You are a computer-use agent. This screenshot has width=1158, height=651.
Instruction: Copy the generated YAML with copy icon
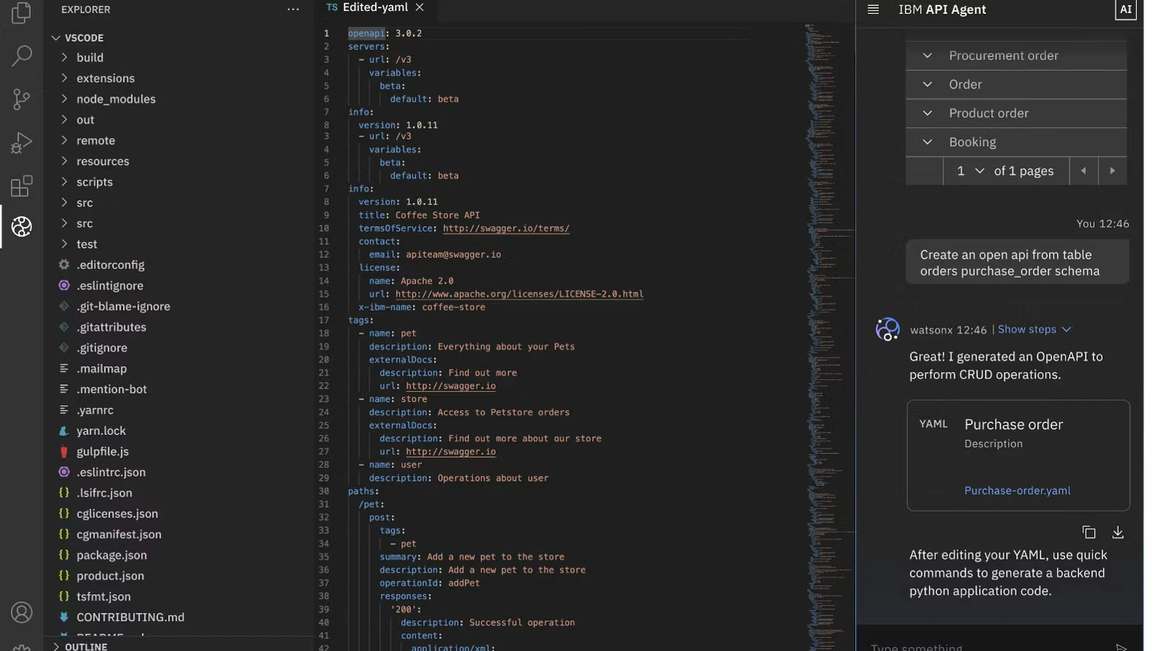[x=1089, y=532]
